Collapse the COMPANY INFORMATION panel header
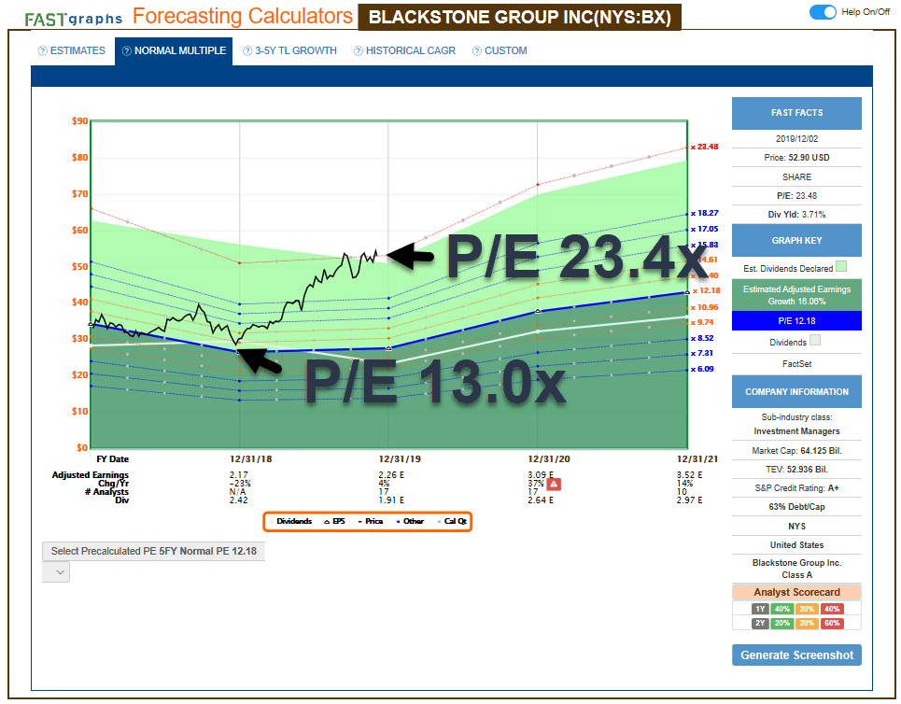The height and width of the screenshot is (704, 901). 795,391
